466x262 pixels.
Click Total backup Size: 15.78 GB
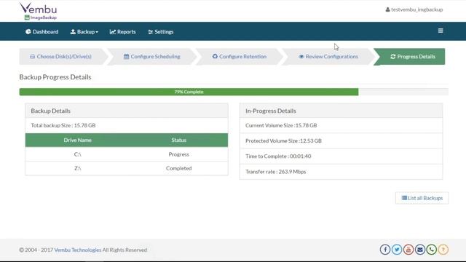[x=63, y=125]
